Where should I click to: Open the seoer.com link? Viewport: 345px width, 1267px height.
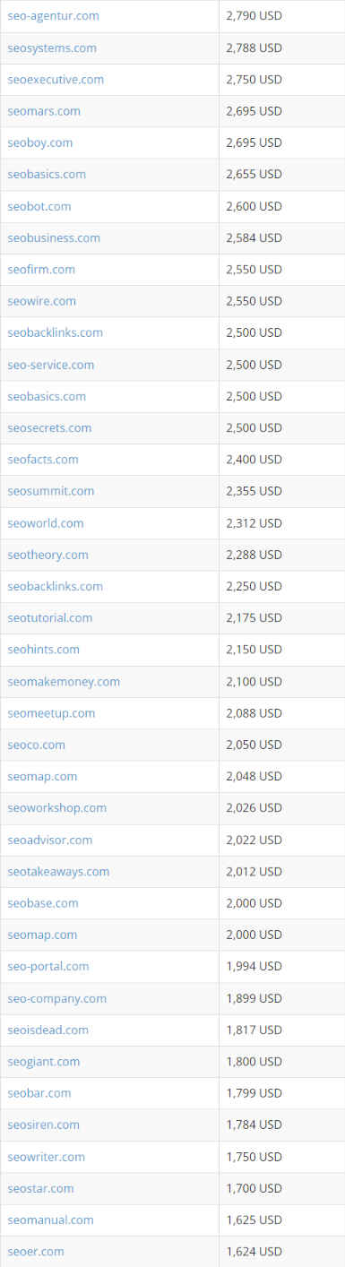36,1251
